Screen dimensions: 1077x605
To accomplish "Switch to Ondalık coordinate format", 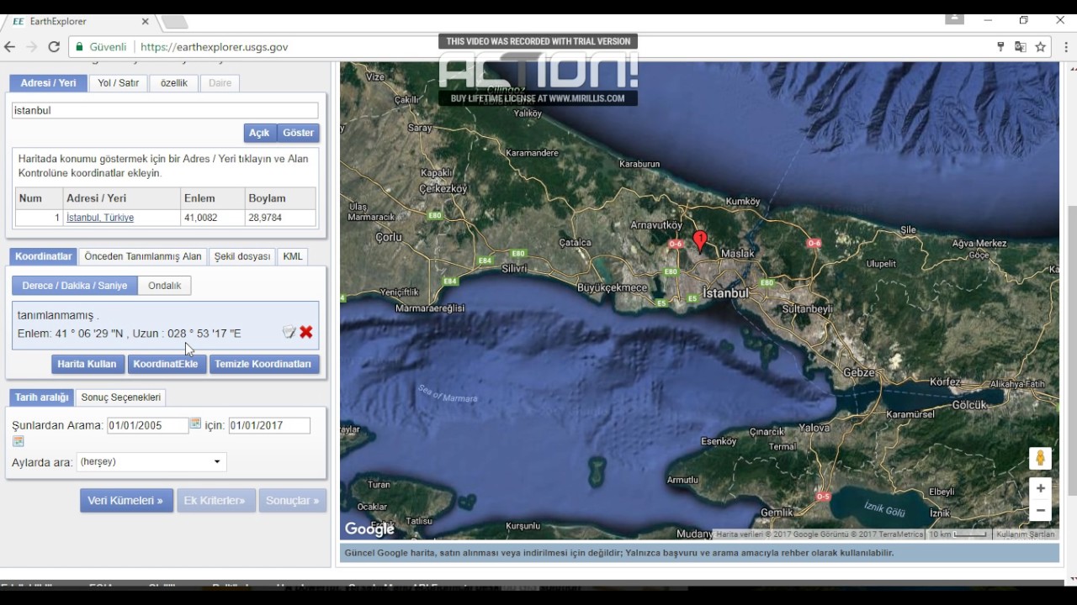I will point(164,286).
